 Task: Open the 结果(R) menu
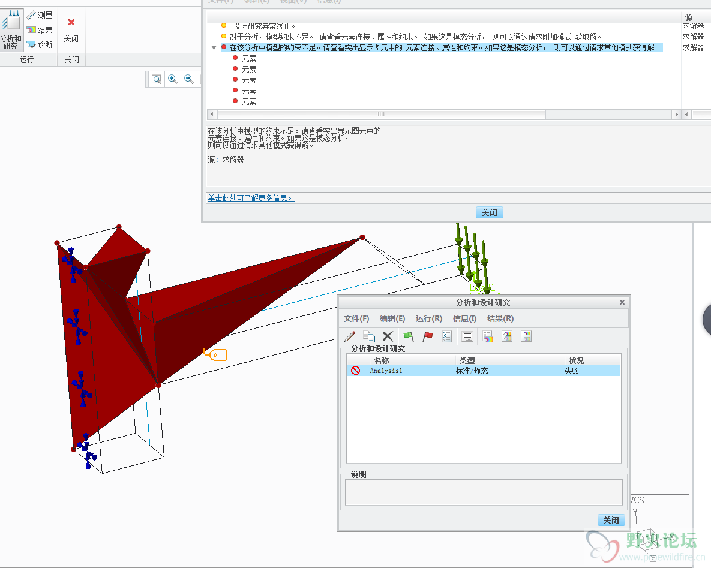[500, 318]
